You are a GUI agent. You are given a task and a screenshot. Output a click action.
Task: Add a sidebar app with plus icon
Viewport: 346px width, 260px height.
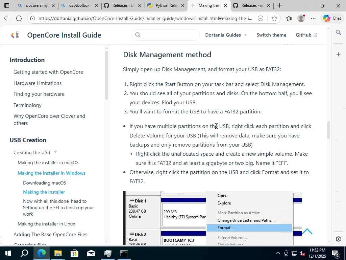tap(338, 55)
